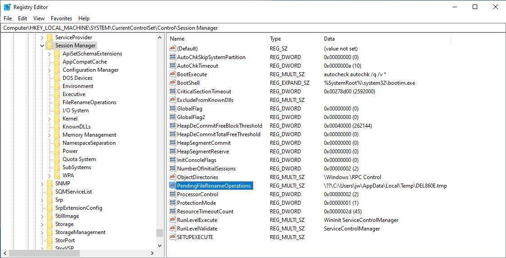
Task: Select the CriticalSectionTimeout value
Action: 204,92
